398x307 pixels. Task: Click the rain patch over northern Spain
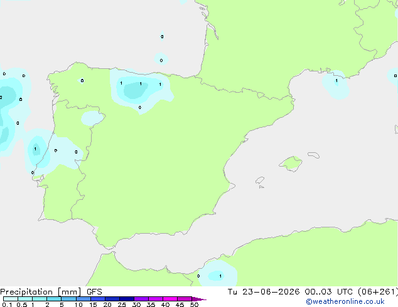(x=141, y=91)
